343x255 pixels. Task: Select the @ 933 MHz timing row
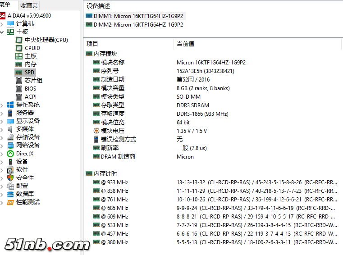tap(114, 182)
